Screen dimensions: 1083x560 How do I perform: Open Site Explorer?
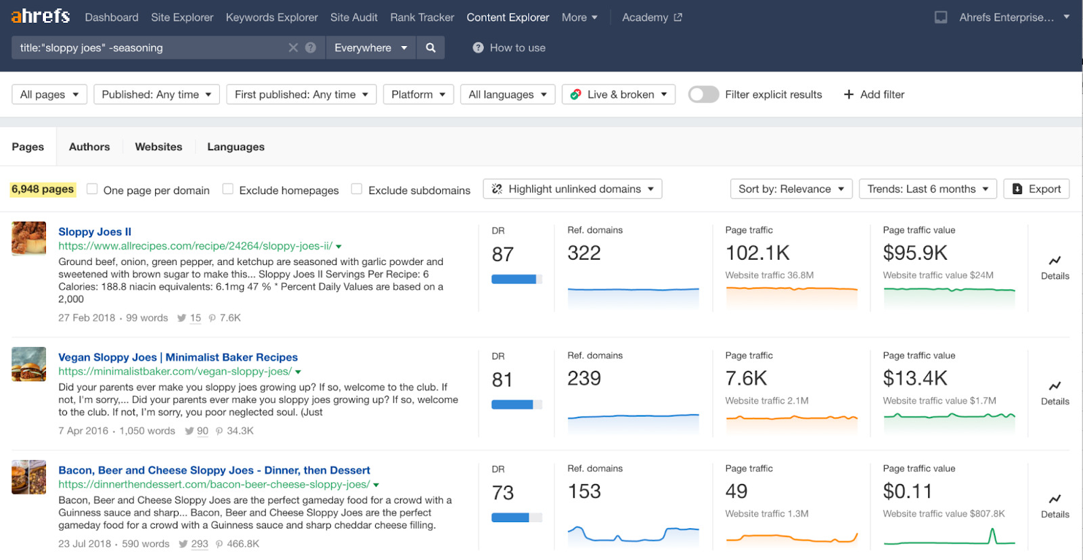[182, 18]
